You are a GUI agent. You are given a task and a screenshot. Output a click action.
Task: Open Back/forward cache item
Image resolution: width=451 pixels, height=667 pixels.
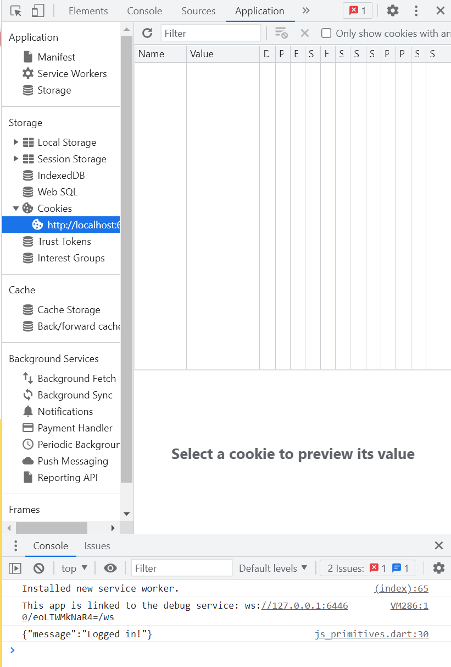[71, 326]
